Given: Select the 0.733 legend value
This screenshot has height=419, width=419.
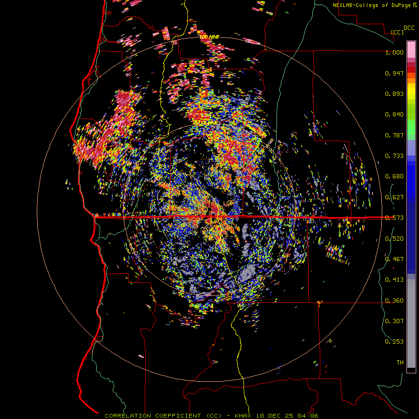Looking at the screenshot, I should 394,156.
